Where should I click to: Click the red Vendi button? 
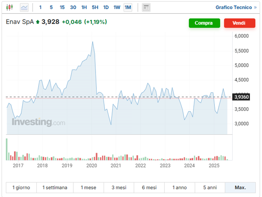pyautogui.click(x=240, y=23)
